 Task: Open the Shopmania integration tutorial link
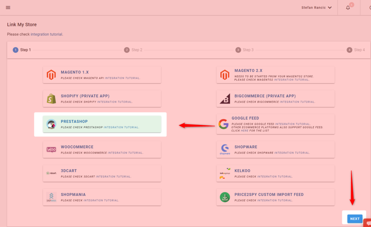coord(101,201)
